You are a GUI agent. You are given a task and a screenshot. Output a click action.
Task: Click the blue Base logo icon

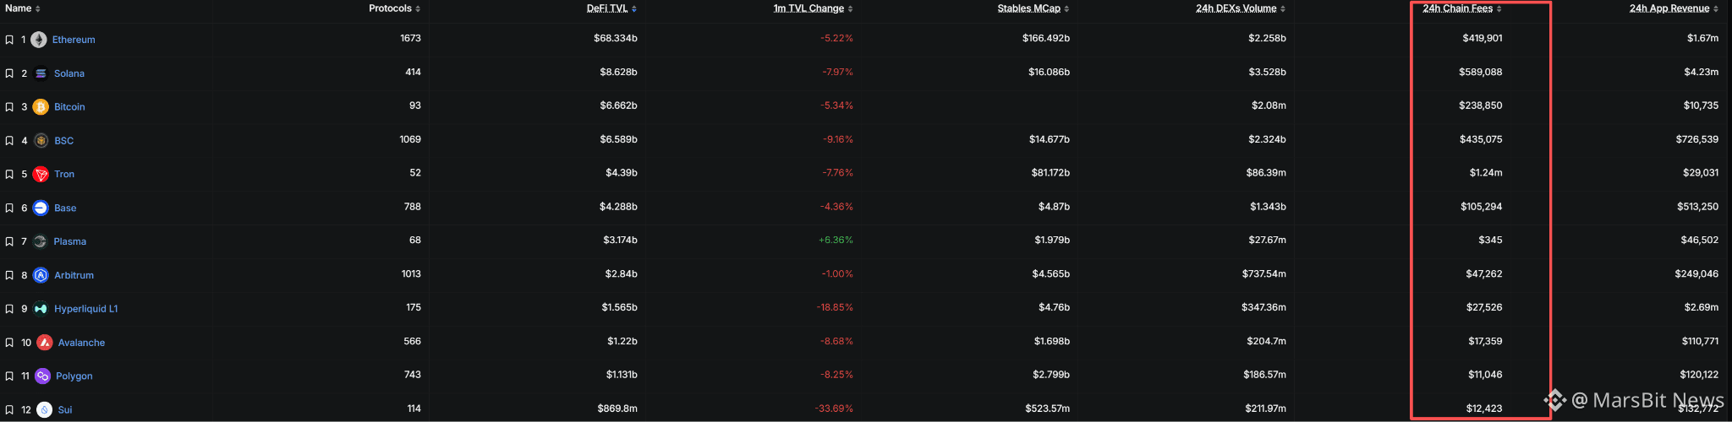pos(41,208)
